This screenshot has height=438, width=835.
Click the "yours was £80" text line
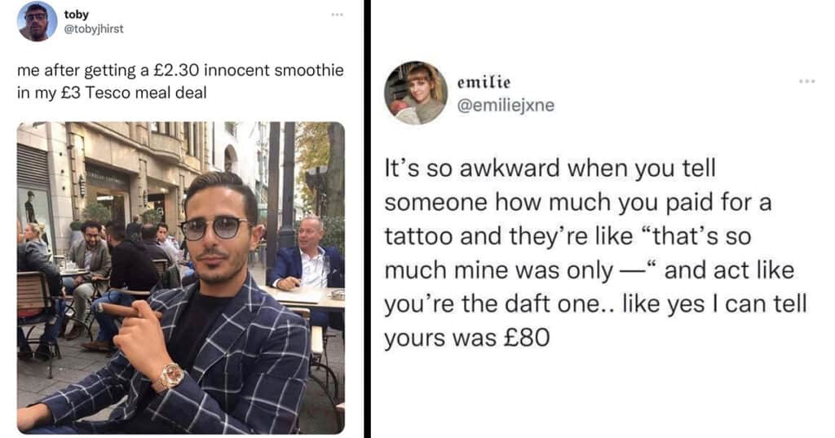pyautogui.click(x=467, y=338)
